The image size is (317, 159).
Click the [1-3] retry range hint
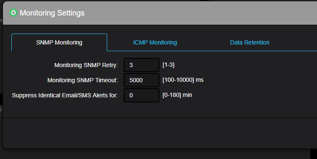tap(169, 65)
